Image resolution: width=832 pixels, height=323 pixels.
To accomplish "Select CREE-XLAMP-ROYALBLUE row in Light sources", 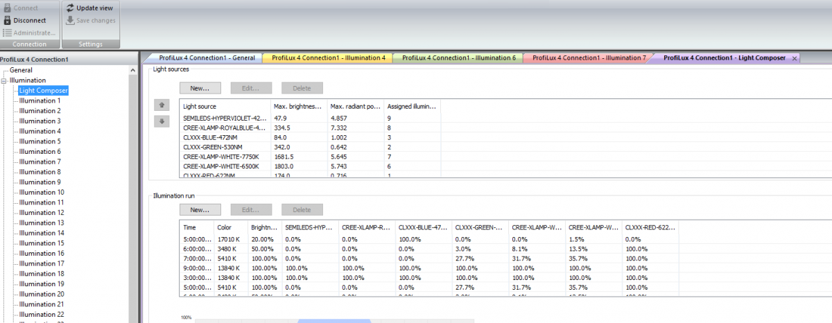I will (x=310, y=128).
